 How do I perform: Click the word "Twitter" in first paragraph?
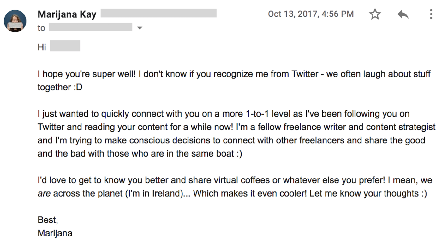coord(305,74)
